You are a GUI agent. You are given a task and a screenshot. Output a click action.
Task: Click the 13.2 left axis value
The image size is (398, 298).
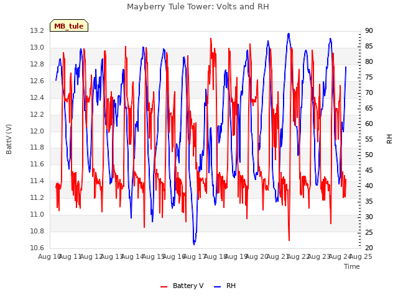37,30
